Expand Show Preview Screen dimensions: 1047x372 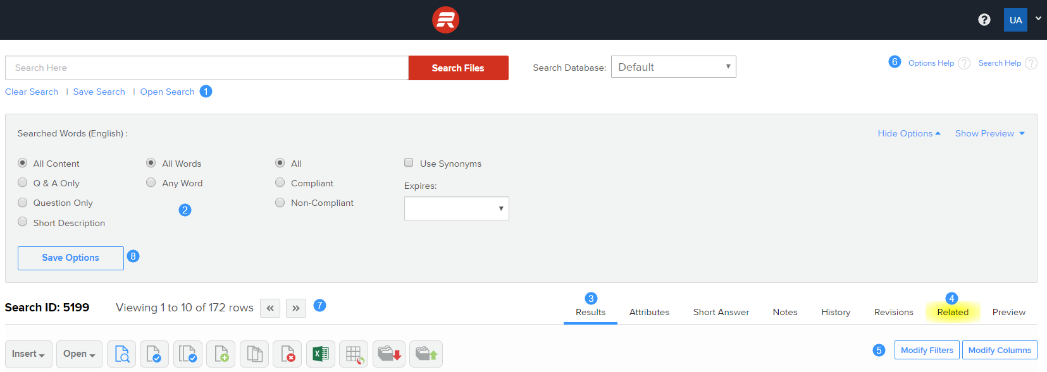[x=989, y=133]
